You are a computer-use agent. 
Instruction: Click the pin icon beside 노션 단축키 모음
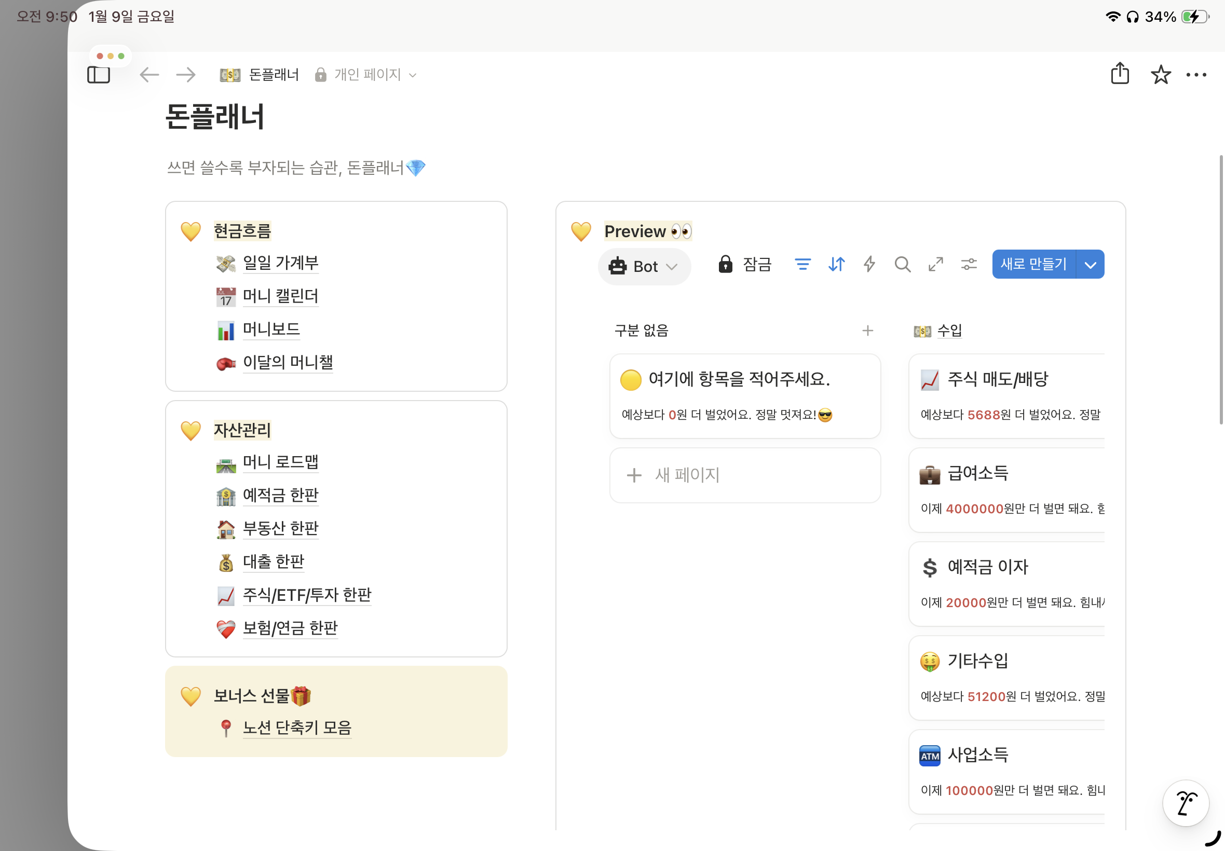pos(226,729)
